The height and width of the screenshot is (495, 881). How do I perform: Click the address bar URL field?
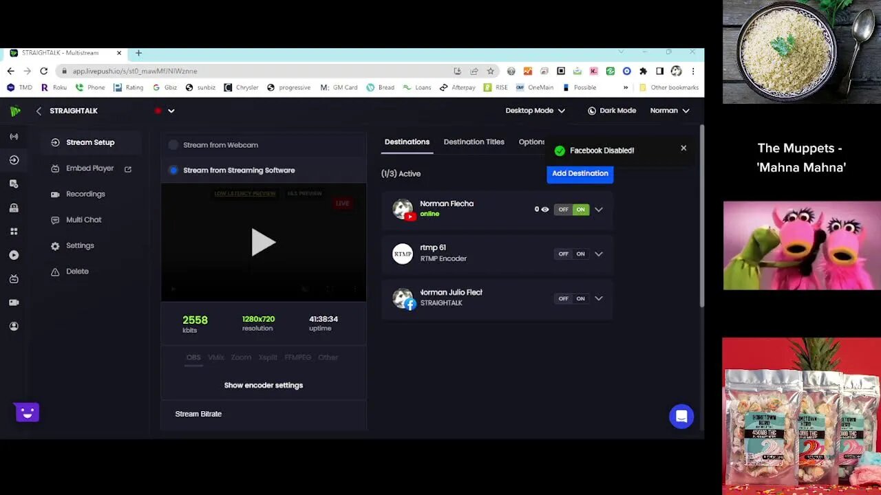point(258,71)
